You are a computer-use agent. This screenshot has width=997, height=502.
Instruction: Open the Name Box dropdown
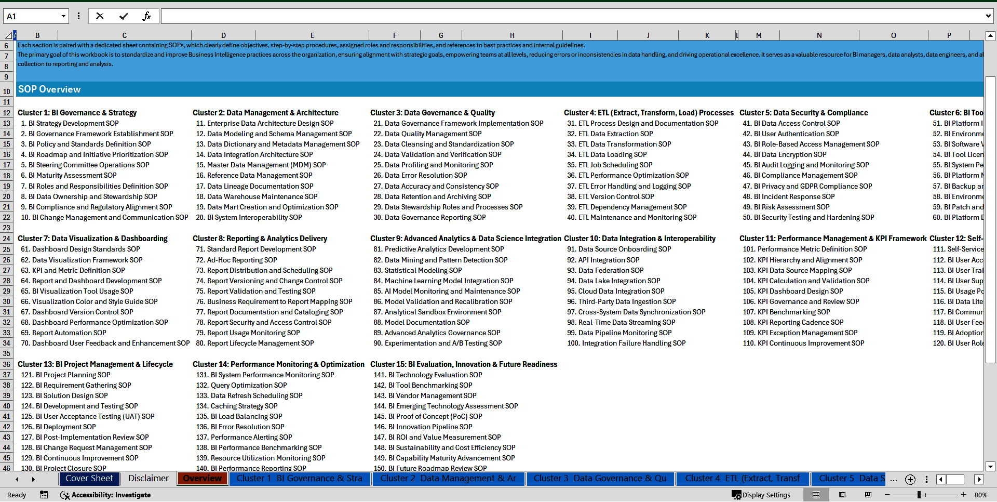[63, 16]
